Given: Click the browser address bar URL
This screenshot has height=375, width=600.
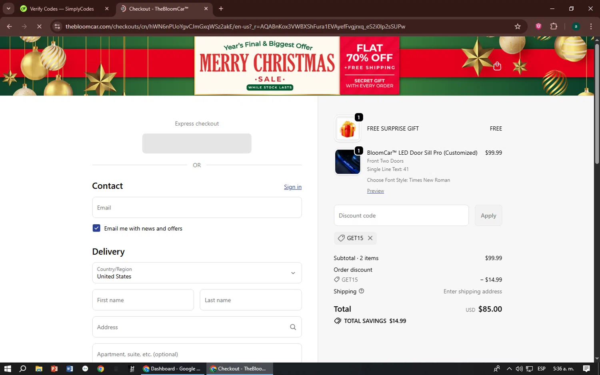Looking at the screenshot, I should [235, 26].
